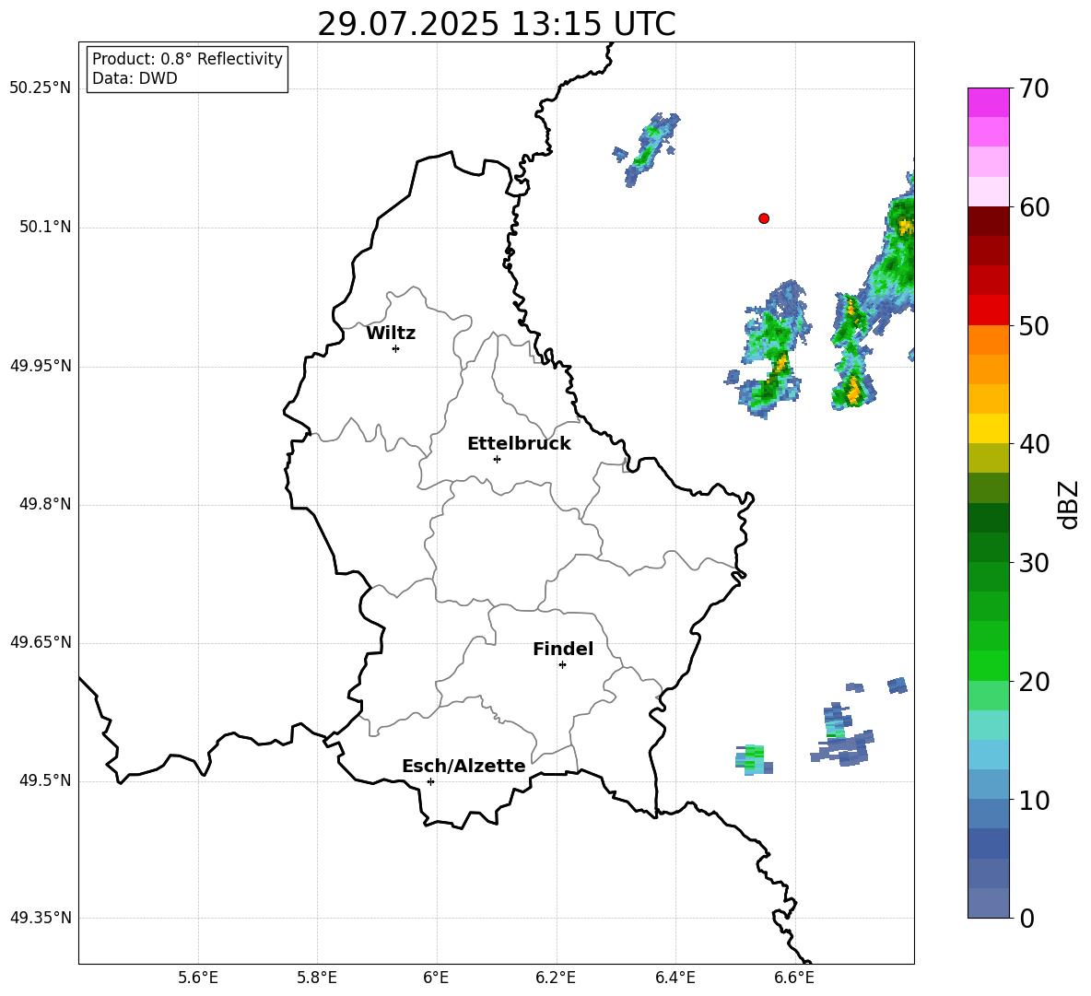Click the dark green colorbar swatch above 30
The width and height of the screenshot is (1091, 996).
point(988,547)
